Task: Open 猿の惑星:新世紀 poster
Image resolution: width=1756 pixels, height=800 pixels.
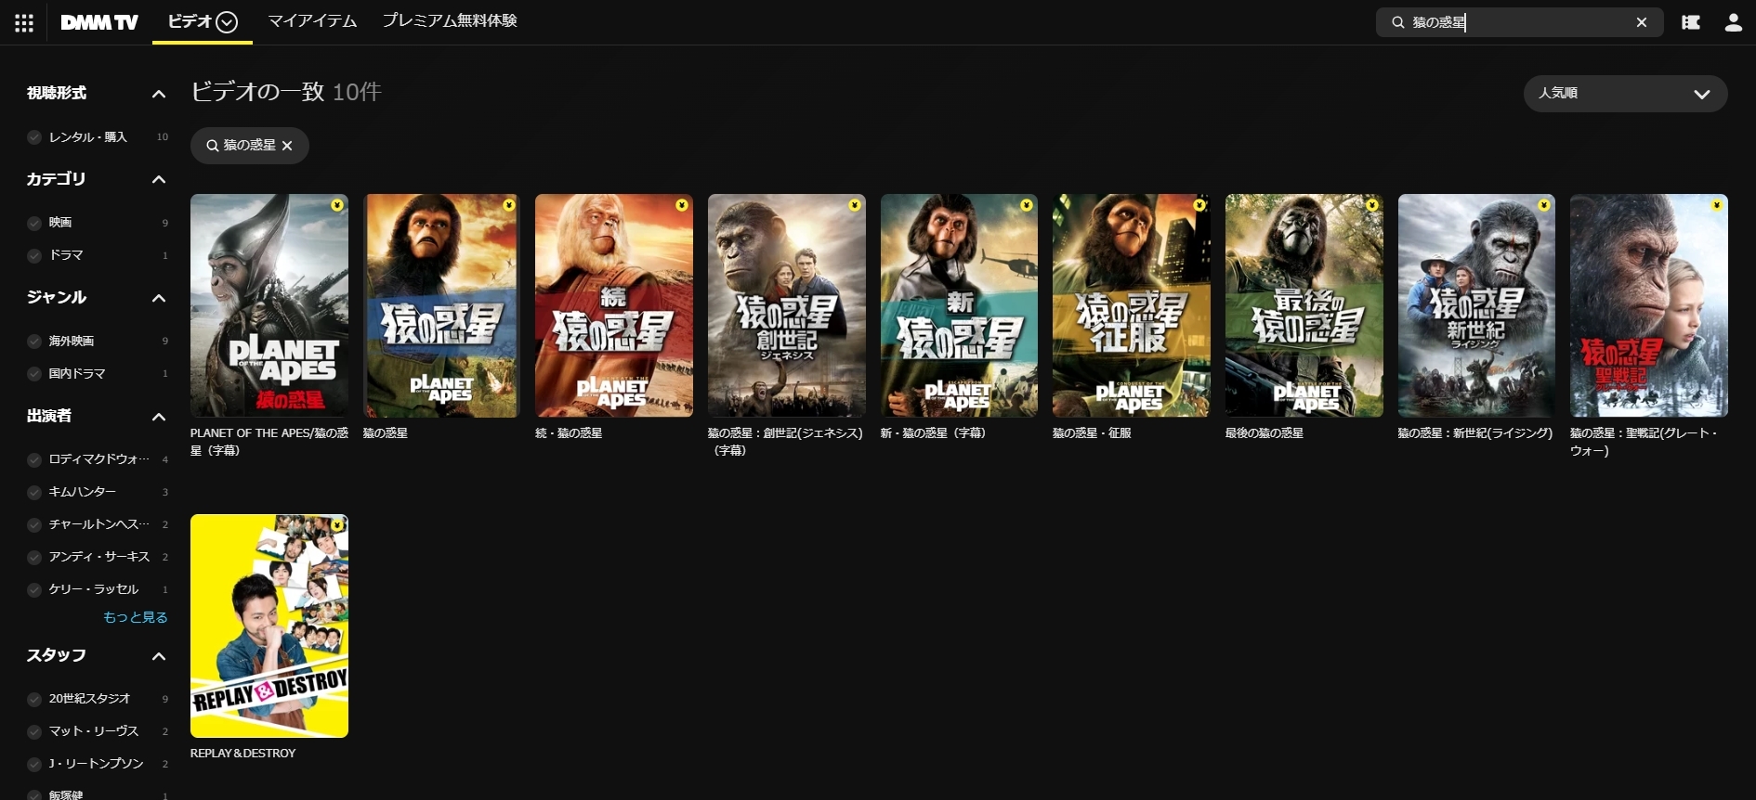Action: point(1476,305)
